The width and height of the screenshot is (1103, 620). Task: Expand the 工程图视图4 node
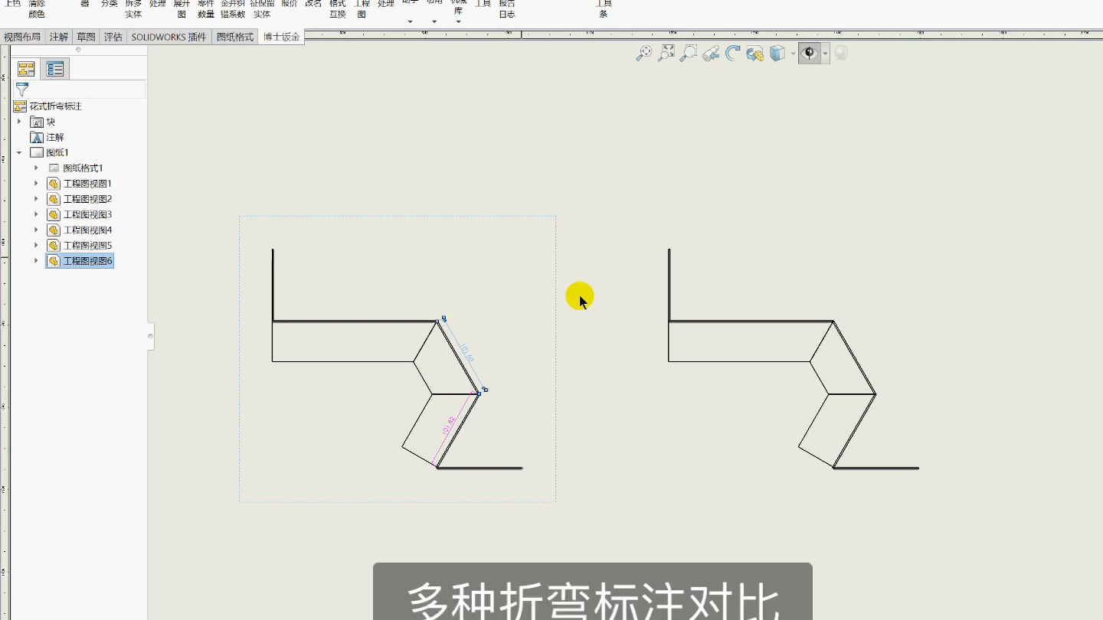click(x=36, y=230)
